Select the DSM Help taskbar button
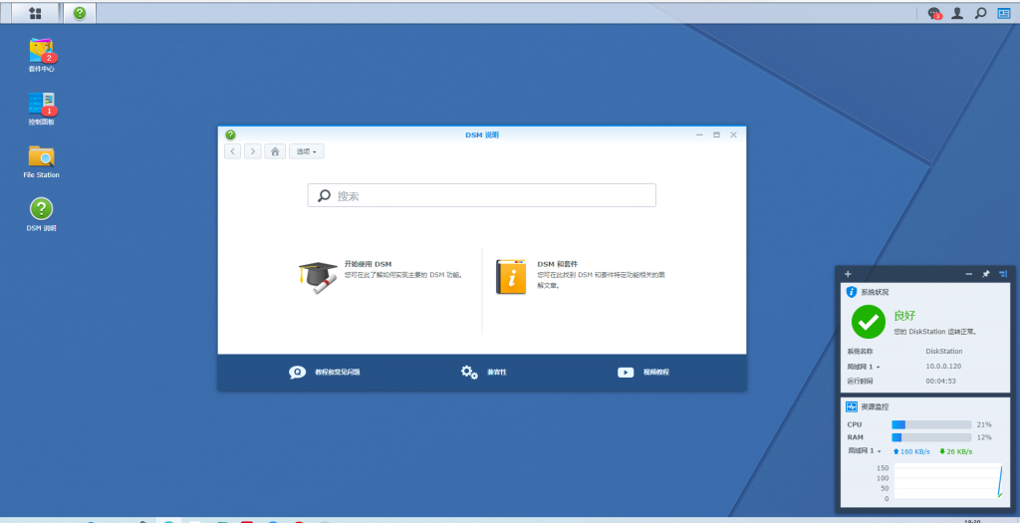The image size is (1020, 523). pos(80,13)
